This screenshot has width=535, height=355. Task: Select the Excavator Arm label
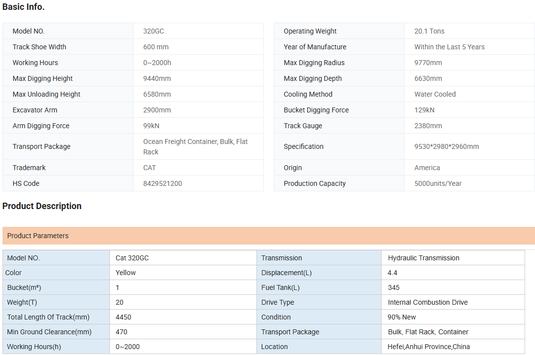(35, 110)
